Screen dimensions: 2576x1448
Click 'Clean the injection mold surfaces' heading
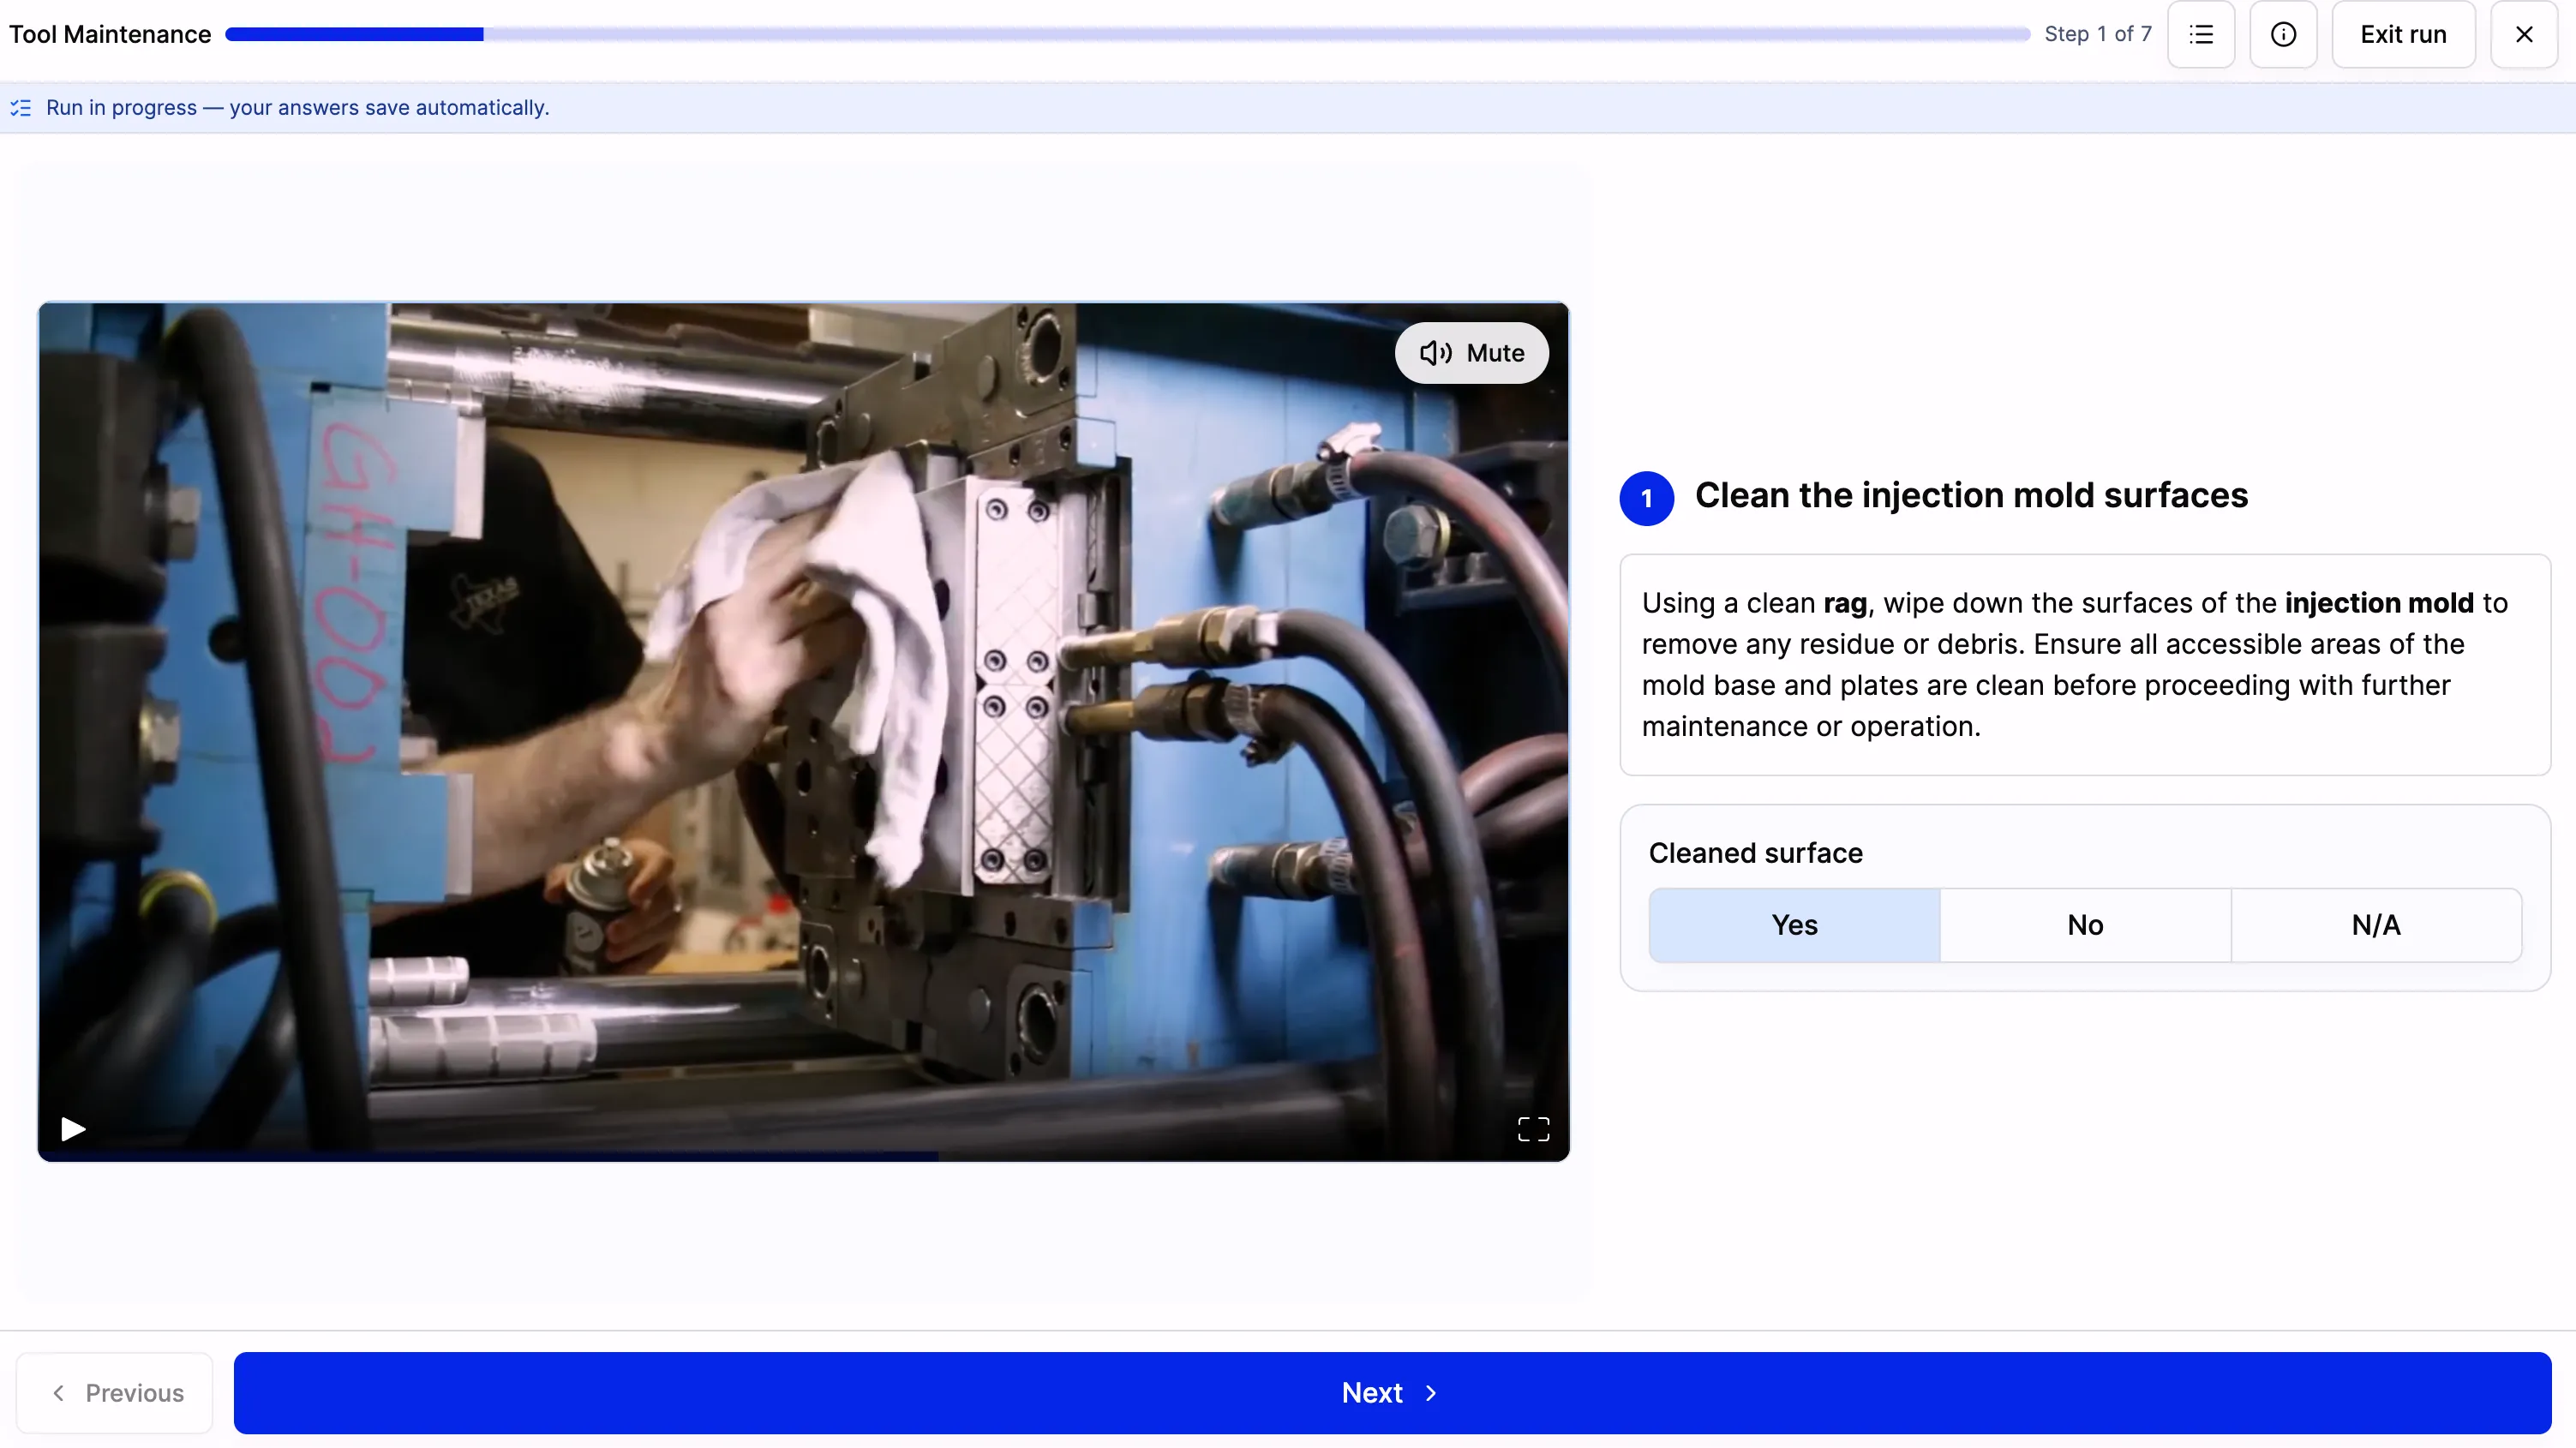(1971, 496)
